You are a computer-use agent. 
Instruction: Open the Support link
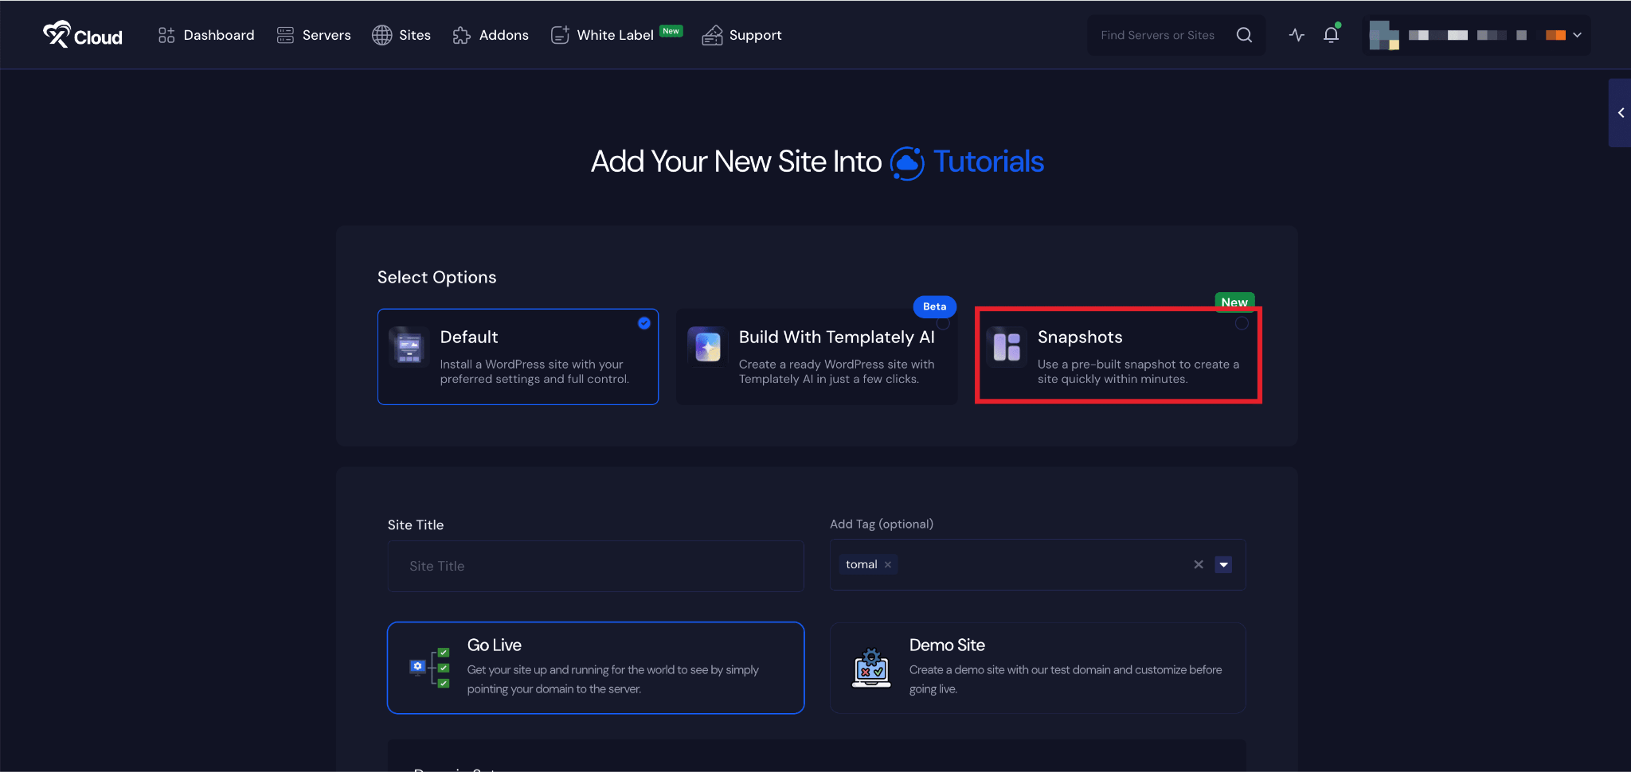[741, 35]
